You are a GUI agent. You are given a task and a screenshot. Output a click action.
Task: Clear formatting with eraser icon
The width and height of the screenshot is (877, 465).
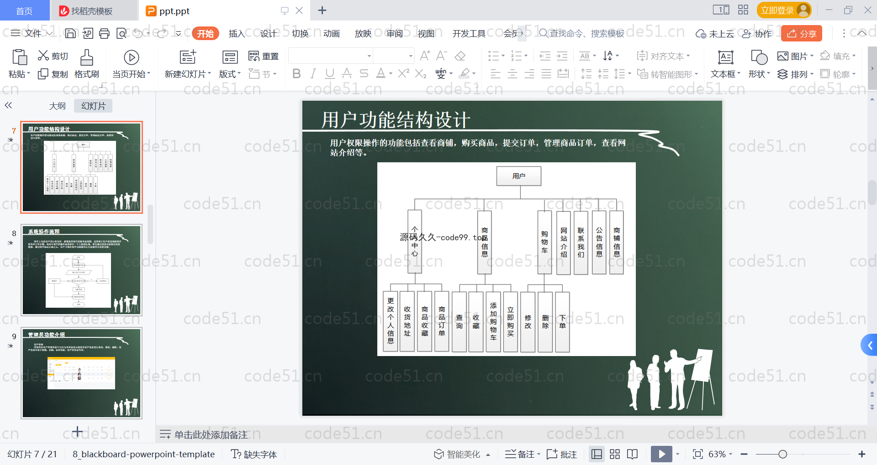(460, 56)
